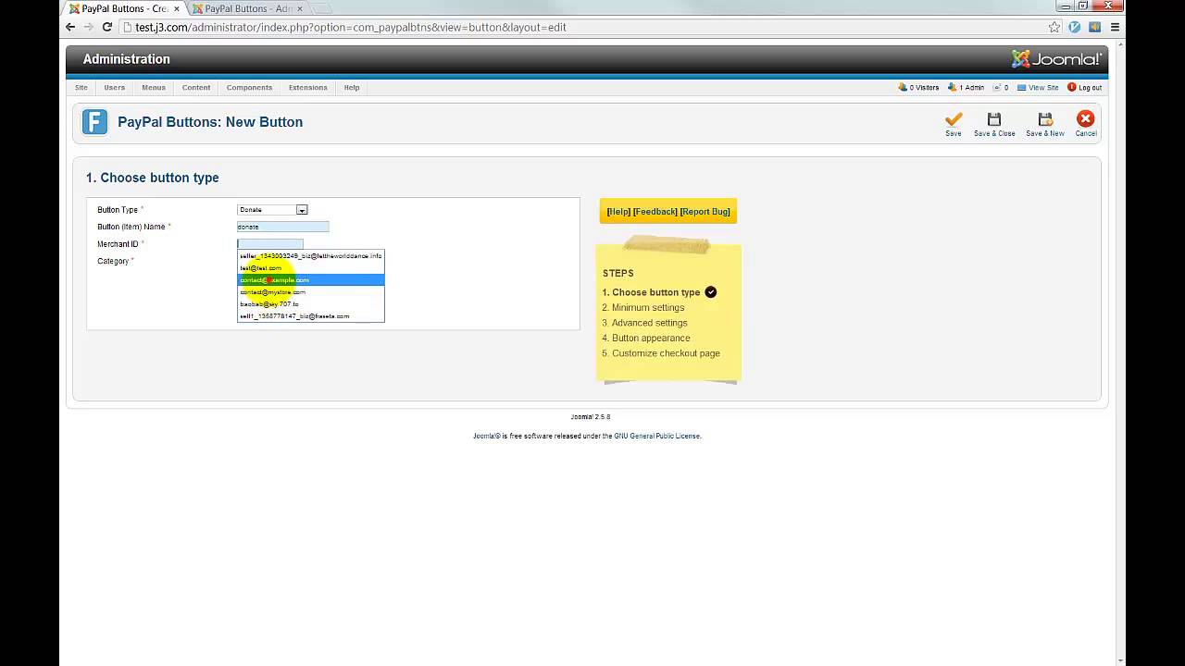
Task: Click the [Report Bug] link
Action: point(705,212)
